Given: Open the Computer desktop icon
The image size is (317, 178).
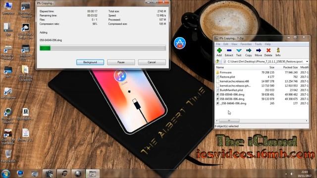Looking at the screenshot, I should [x=8, y=8].
